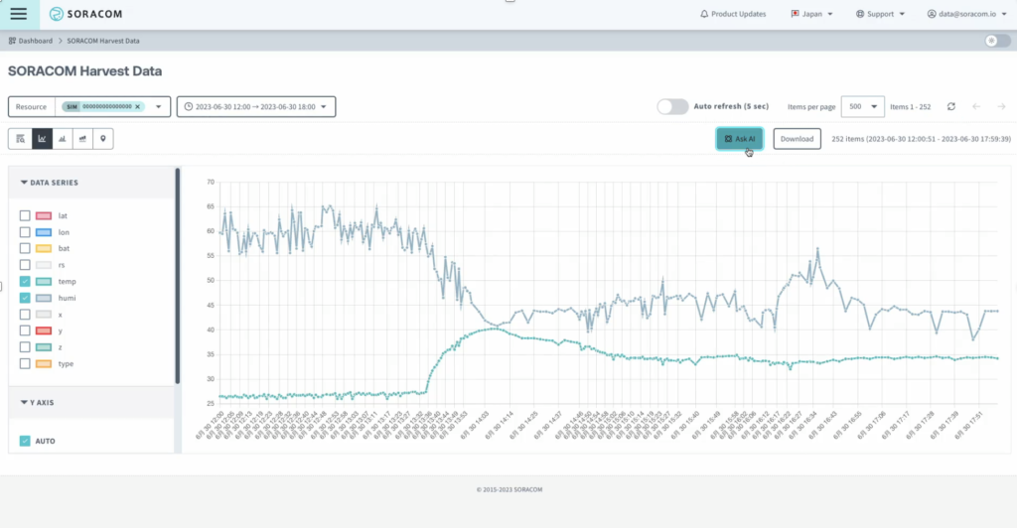
Task: Open the Resource selector dropdown arrow
Action: point(158,107)
